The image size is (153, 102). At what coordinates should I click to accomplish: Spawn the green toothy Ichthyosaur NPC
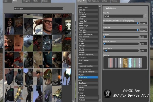47,77
